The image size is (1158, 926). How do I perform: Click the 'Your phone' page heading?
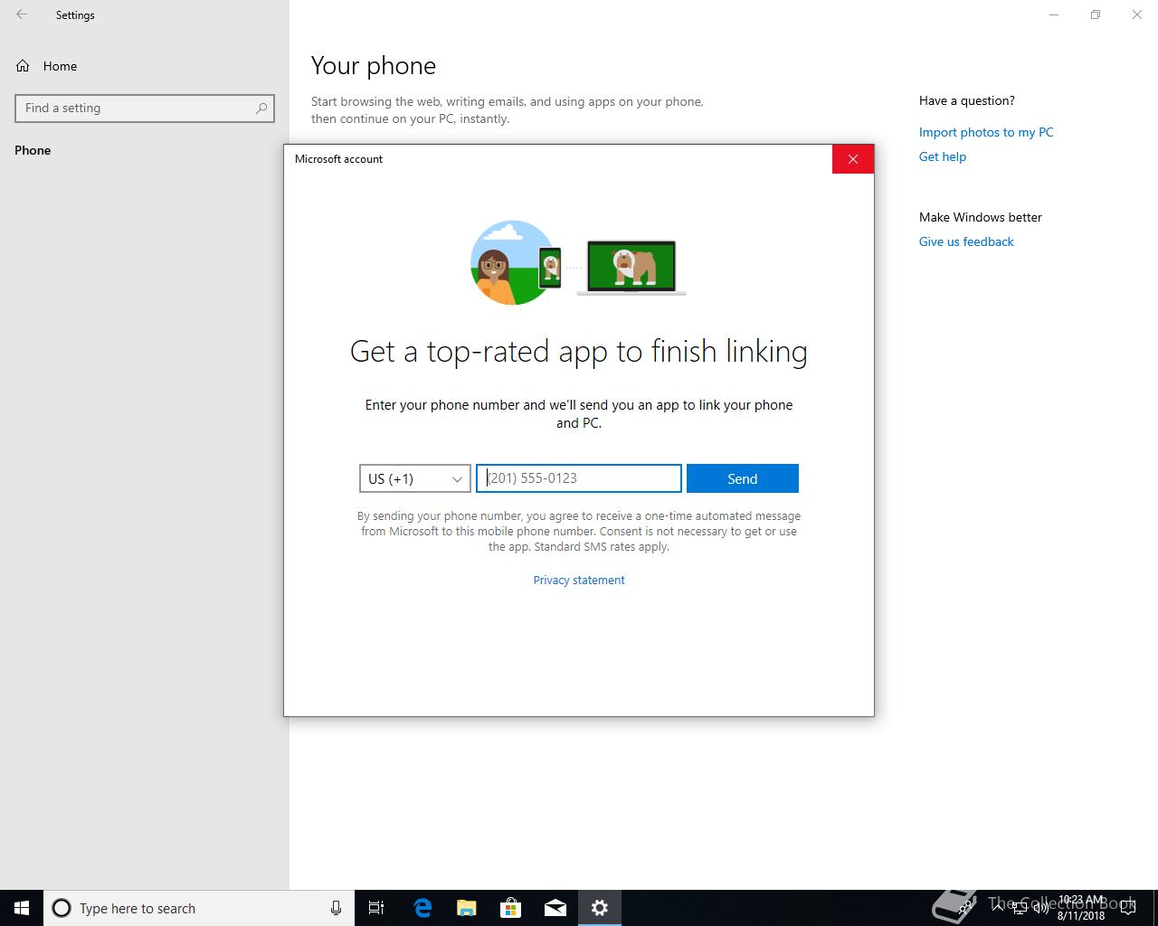pyautogui.click(x=374, y=66)
